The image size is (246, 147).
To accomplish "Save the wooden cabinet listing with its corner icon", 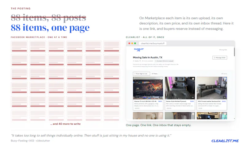I will (193, 114).
